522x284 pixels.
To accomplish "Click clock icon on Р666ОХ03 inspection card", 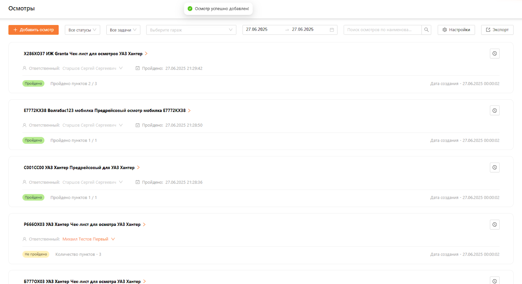I will tap(495, 225).
